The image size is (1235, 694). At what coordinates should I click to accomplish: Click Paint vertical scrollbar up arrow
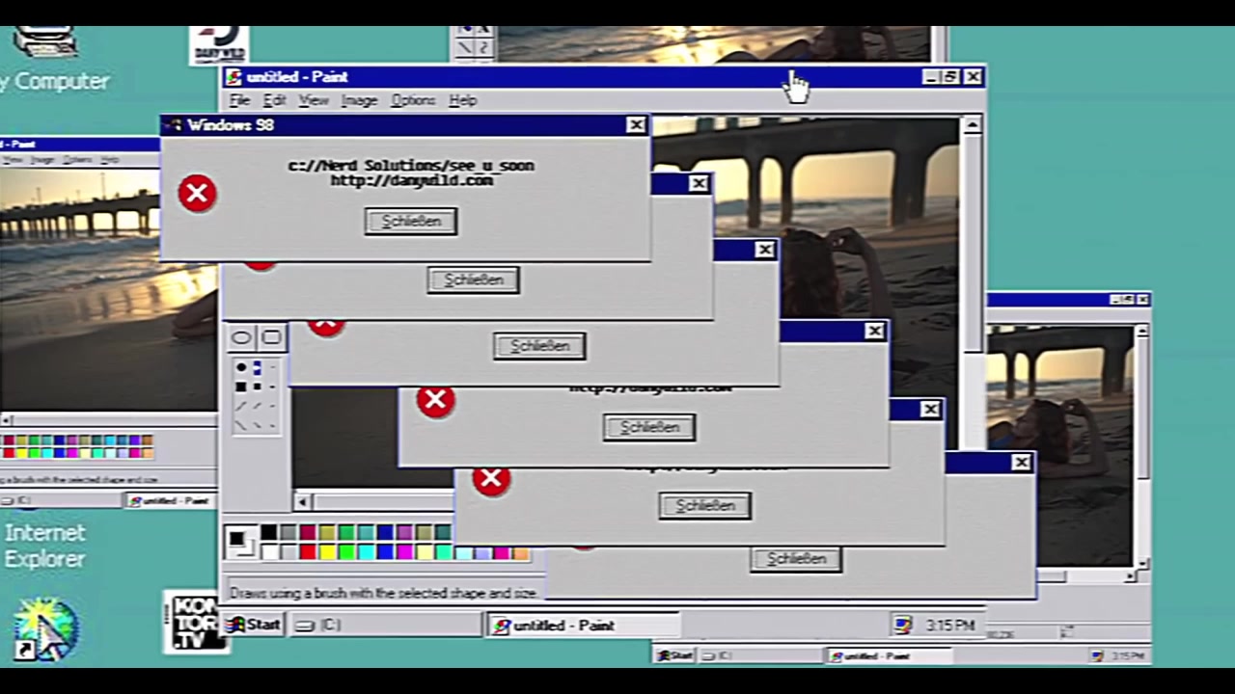click(972, 125)
